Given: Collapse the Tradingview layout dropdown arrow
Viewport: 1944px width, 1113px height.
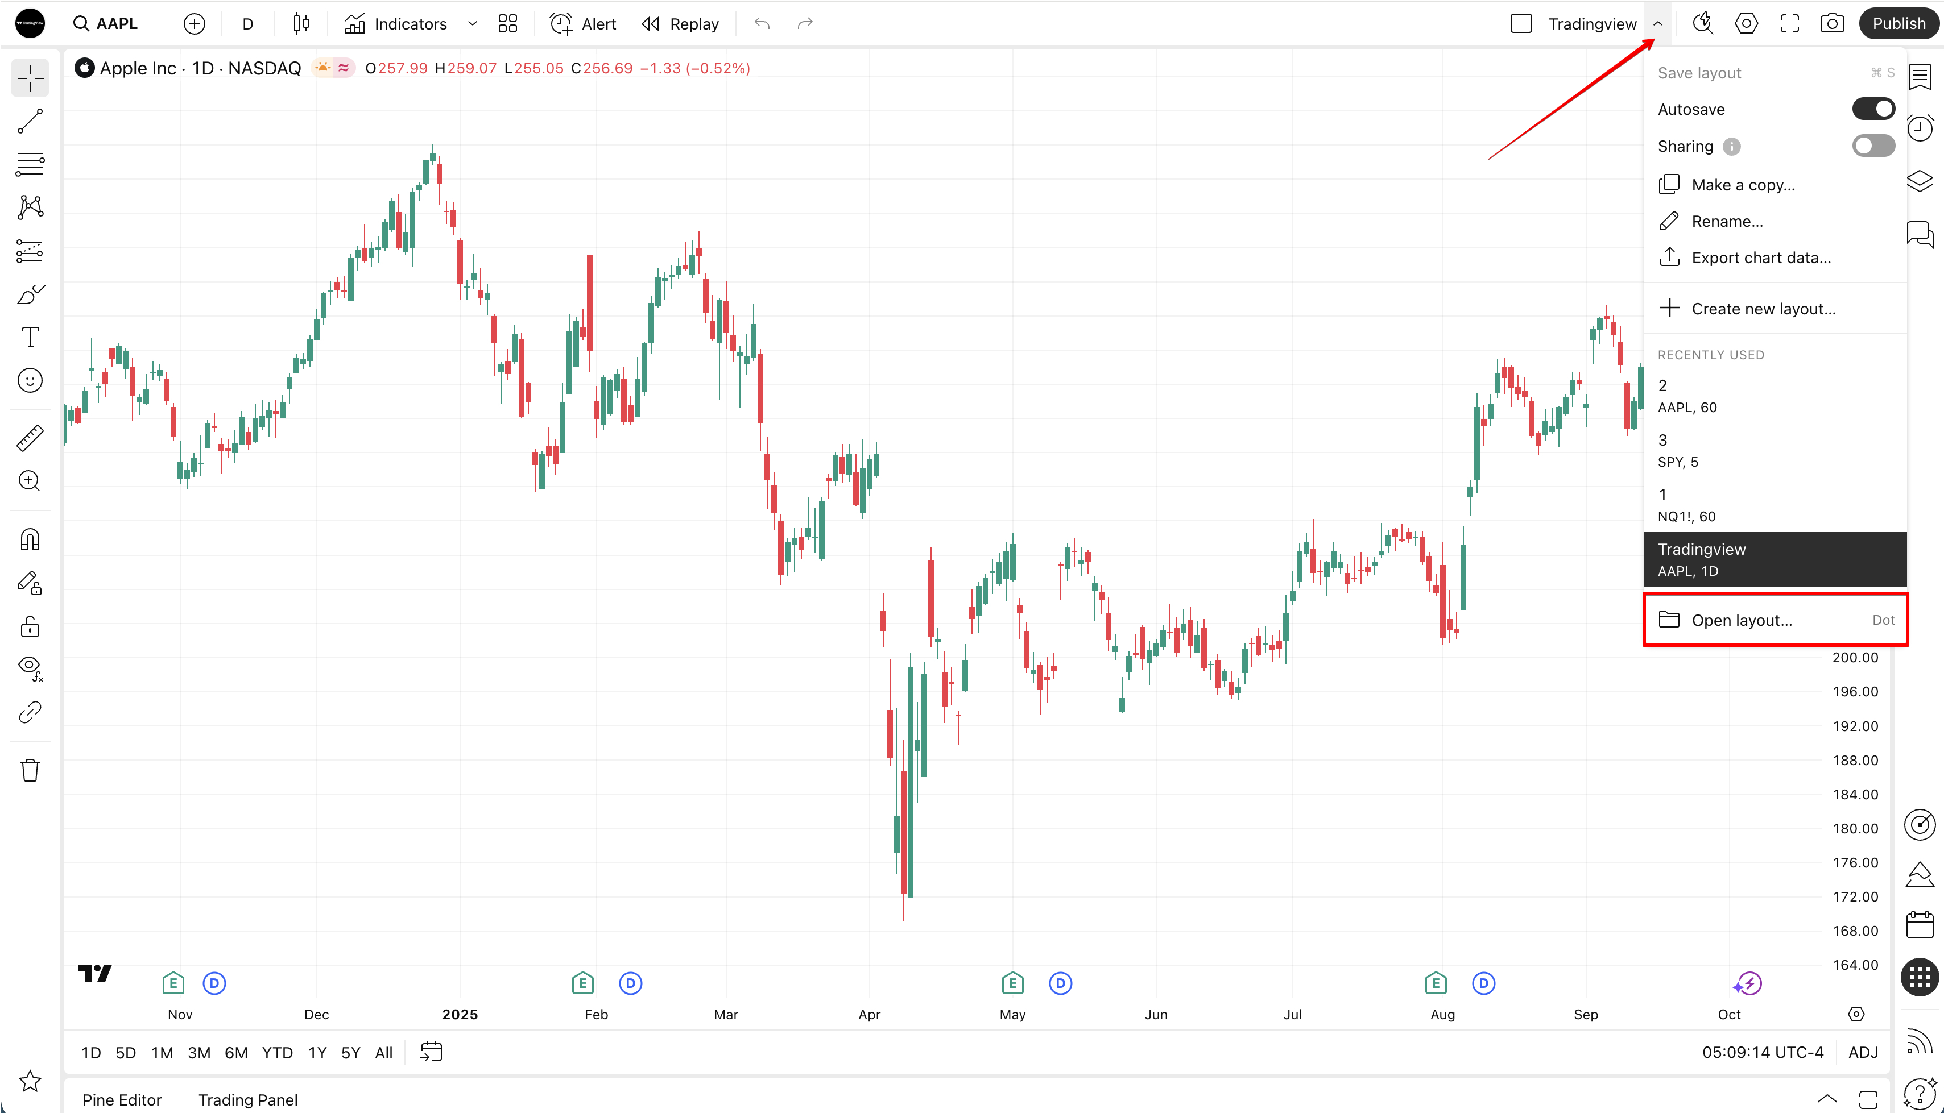Looking at the screenshot, I should coord(1657,24).
